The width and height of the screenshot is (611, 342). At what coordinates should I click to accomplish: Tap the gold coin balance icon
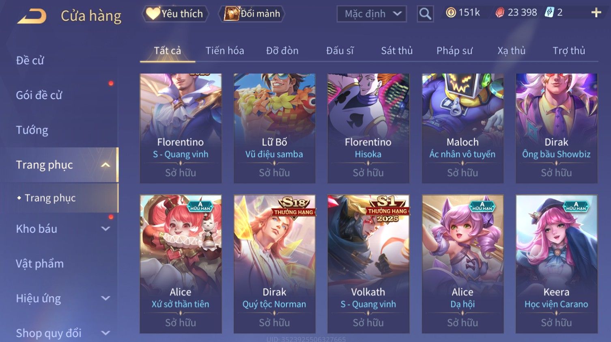pyautogui.click(x=451, y=13)
